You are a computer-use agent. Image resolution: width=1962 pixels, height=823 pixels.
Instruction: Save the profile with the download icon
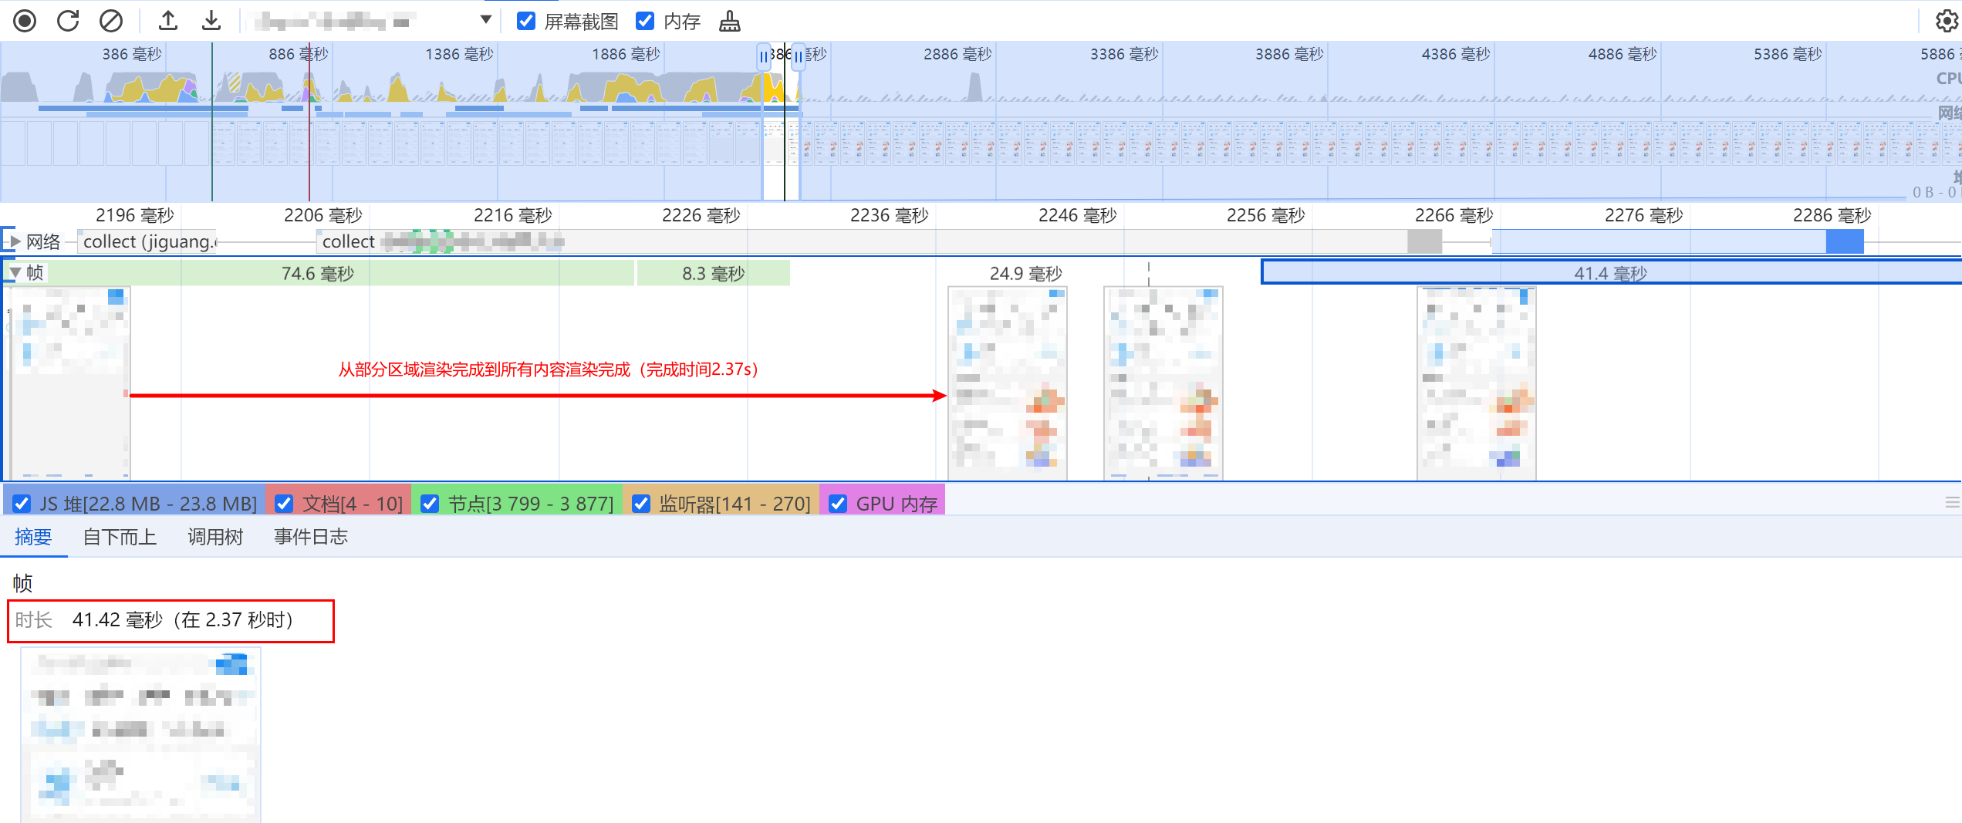[211, 21]
